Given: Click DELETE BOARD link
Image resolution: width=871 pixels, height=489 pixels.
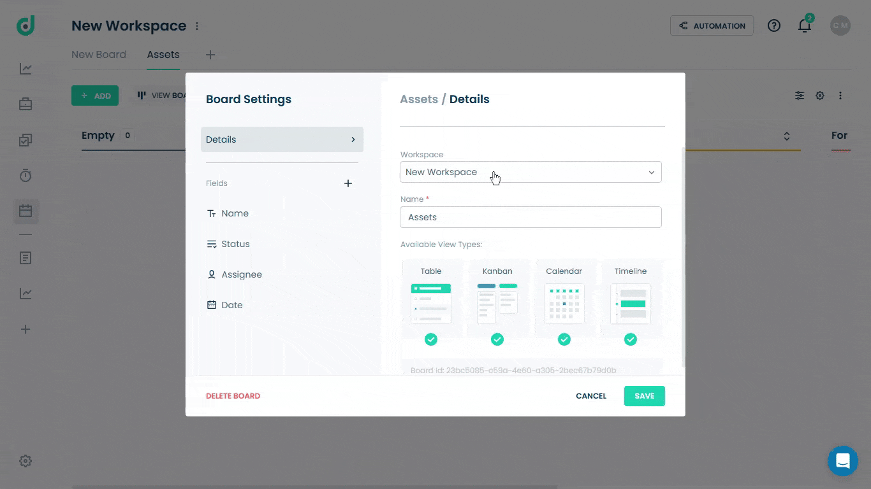Looking at the screenshot, I should 233,396.
